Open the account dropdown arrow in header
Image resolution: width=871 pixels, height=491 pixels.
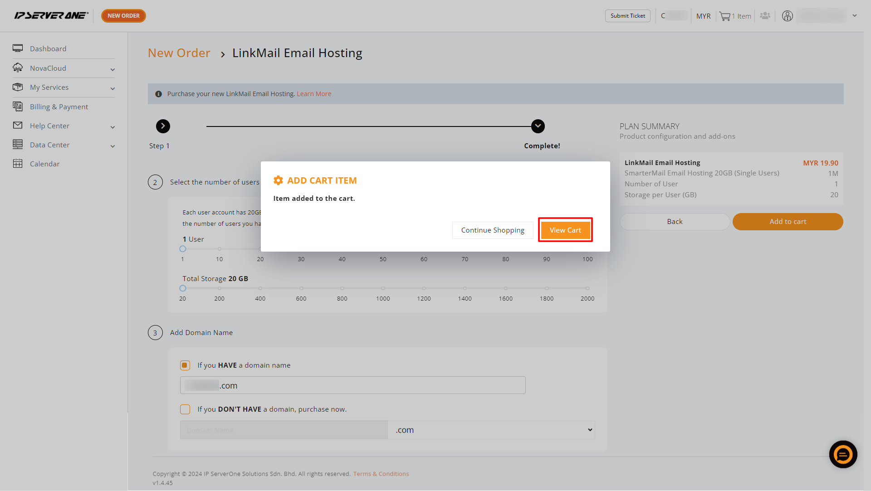855,16
